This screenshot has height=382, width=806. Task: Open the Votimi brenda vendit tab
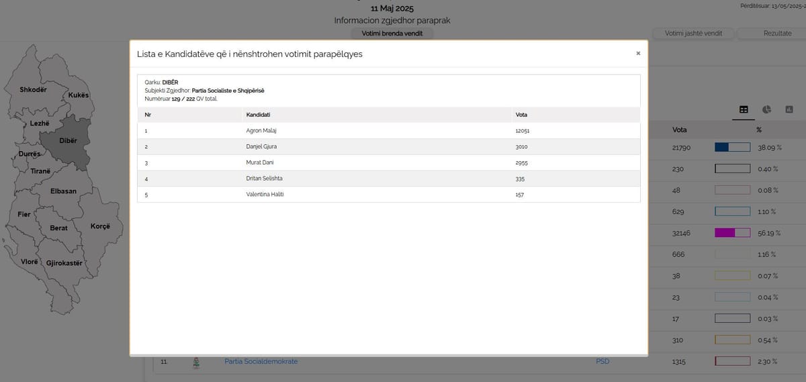(x=393, y=34)
